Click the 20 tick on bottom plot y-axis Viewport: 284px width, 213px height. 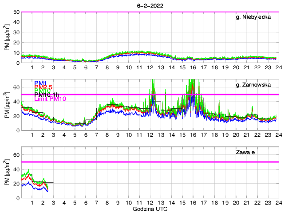(16, 184)
